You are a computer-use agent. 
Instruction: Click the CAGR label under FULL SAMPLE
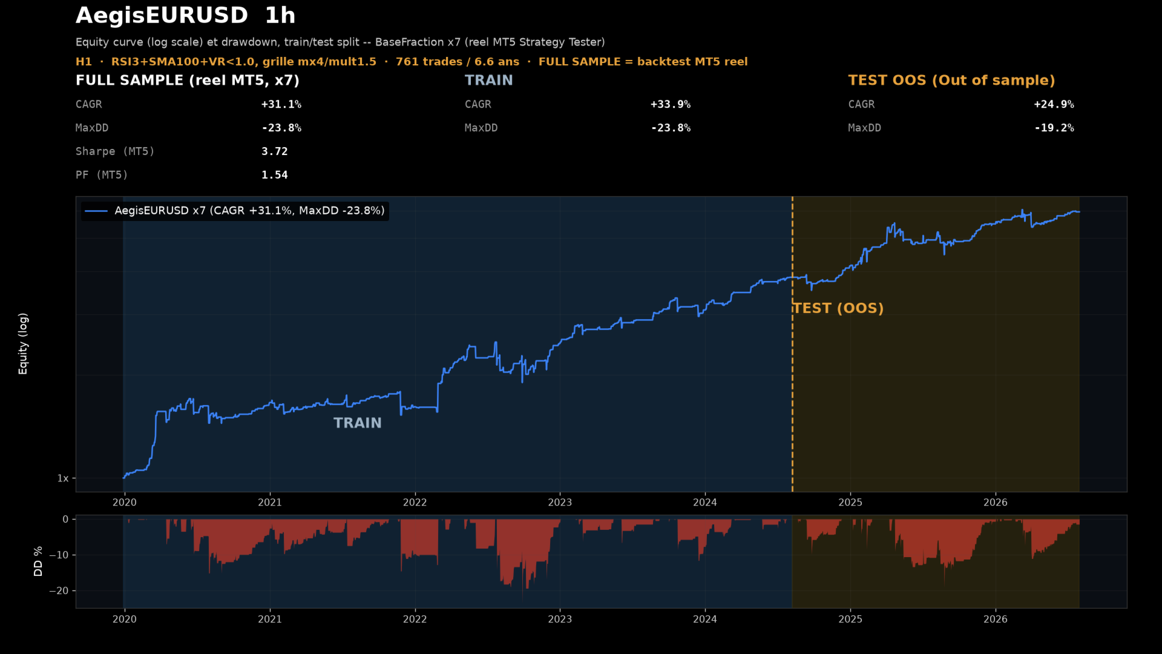click(89, 104)
